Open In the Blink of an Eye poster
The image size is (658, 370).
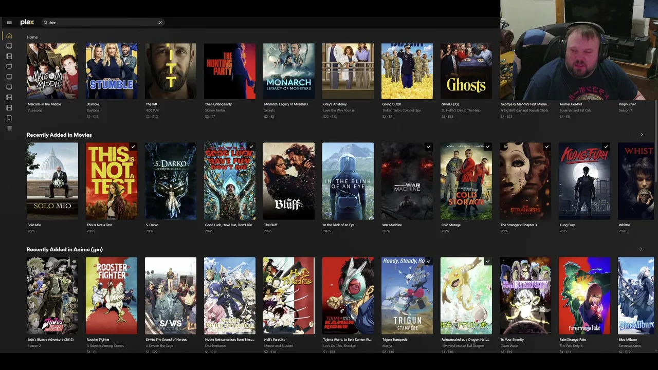pos(348,181)
